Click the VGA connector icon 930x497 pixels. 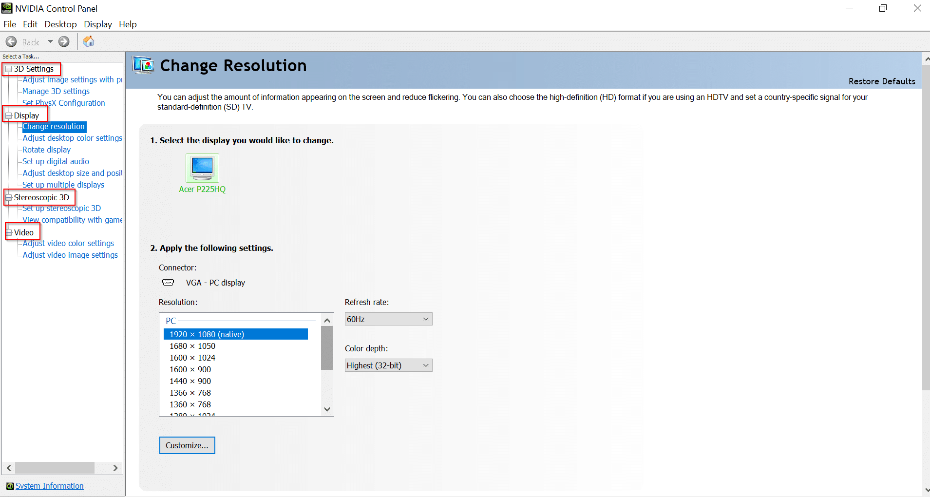pos(168,283)
